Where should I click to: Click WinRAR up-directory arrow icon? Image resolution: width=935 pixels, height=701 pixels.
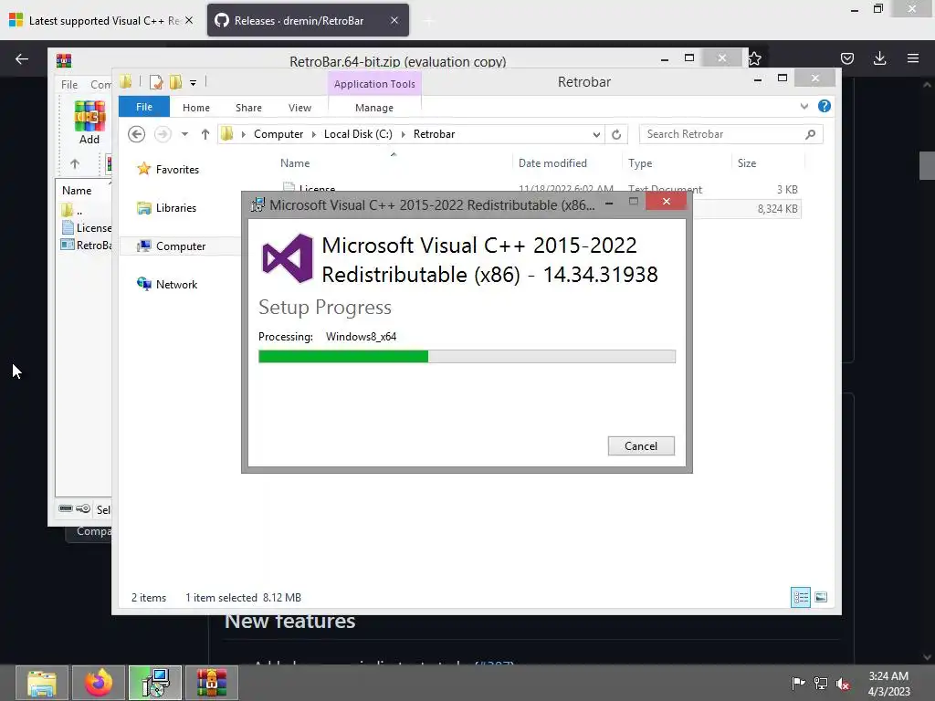[x=75, y=163]
